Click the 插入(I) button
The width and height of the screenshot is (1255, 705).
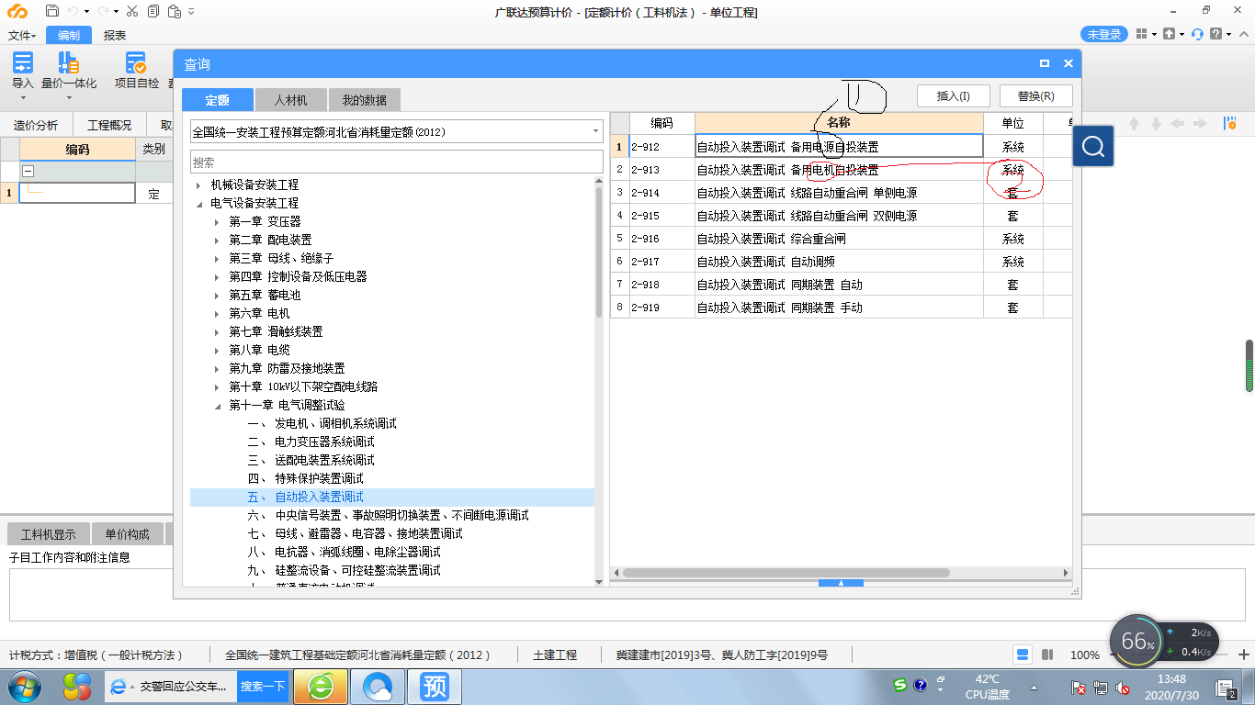953,96
